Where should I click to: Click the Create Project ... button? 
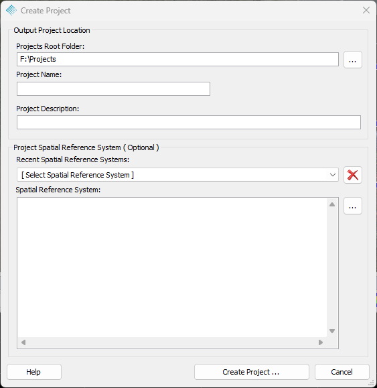pyautogui.click(x=252, y=372)
